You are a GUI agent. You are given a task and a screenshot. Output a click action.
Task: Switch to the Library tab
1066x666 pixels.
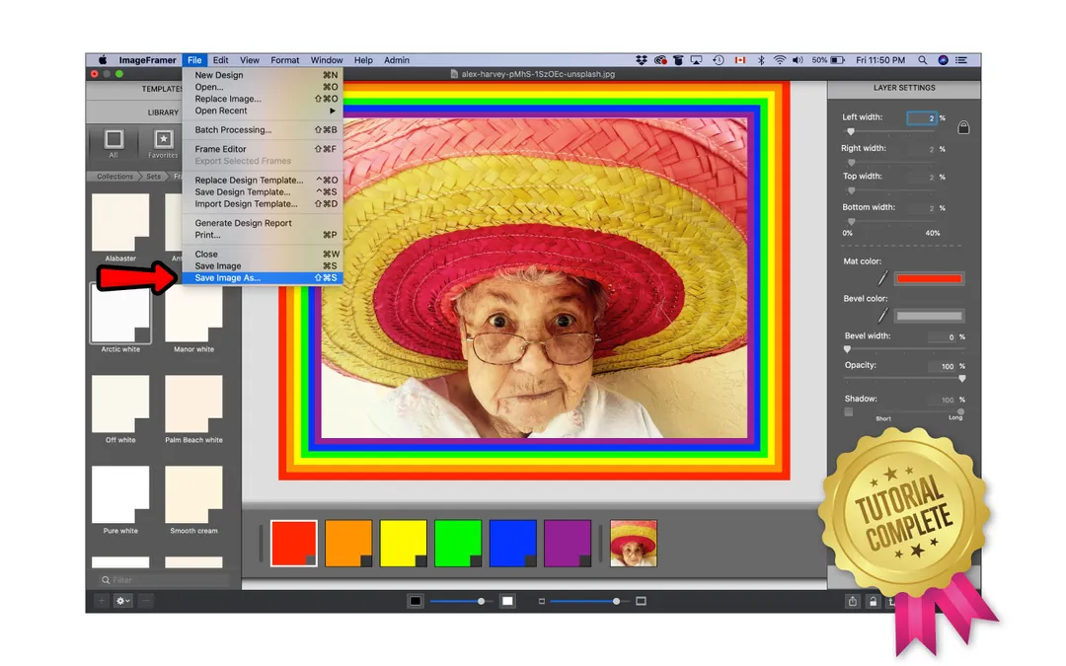[163, 112]
